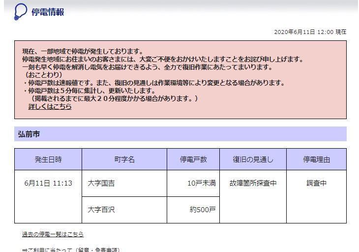Click the 一刻も早く停電を解消し notice line

click(x=148, y=67)
